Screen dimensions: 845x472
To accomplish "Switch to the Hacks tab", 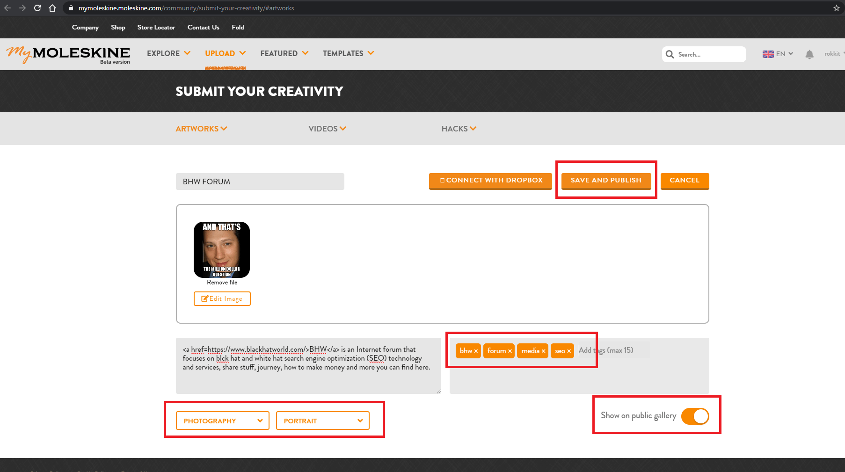I will click(x=459, y=129).
